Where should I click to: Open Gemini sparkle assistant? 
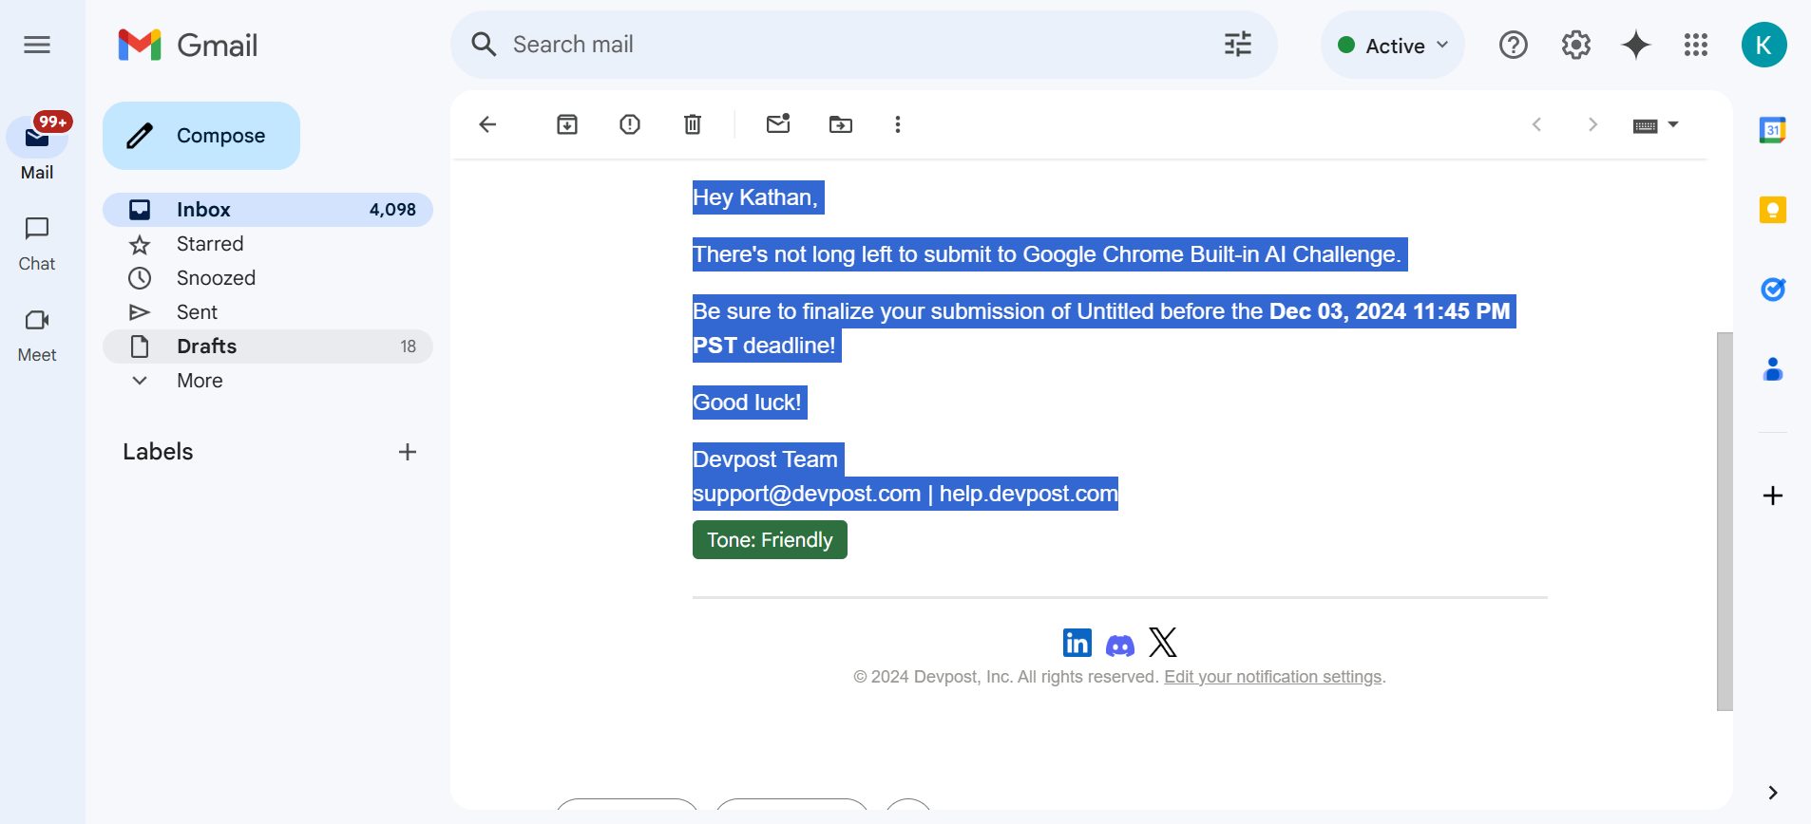[1636, 45]
